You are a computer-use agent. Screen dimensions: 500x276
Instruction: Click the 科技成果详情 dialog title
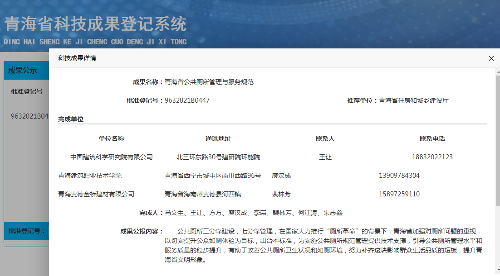coord(77,58)
